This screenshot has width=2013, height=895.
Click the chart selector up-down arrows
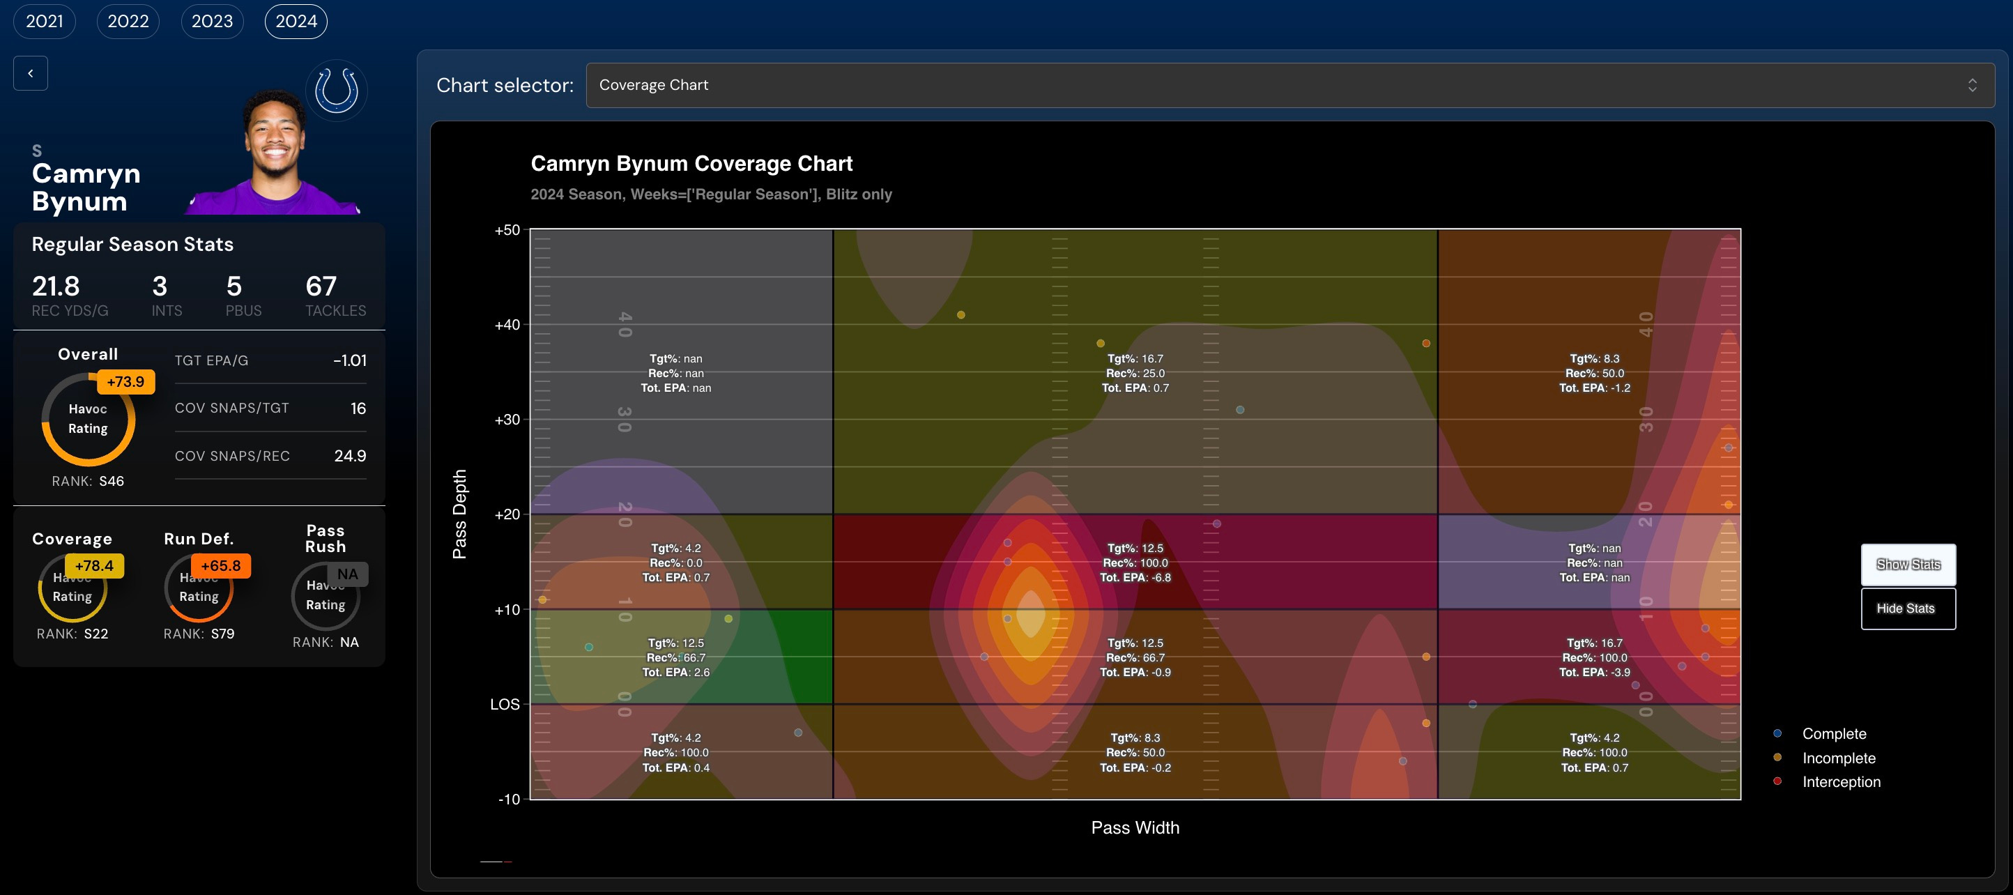tap(1972, 85)
